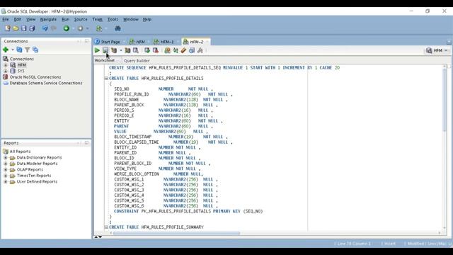Open the View menu

pyautogui.click(x=30, y=19)
